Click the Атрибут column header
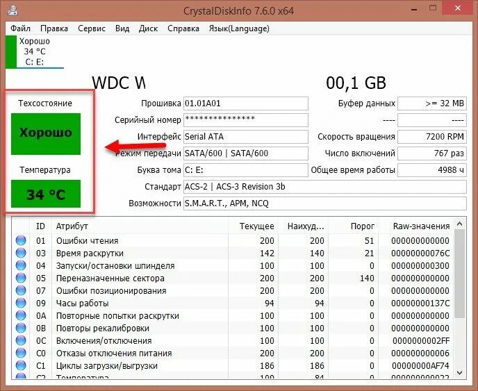The width and height of the screenshot is (478, 391). click(140, 226)
